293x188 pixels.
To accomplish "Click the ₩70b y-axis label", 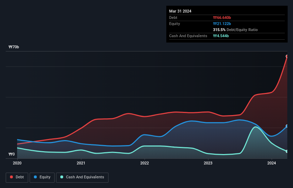I will click(x=14, y=47).
